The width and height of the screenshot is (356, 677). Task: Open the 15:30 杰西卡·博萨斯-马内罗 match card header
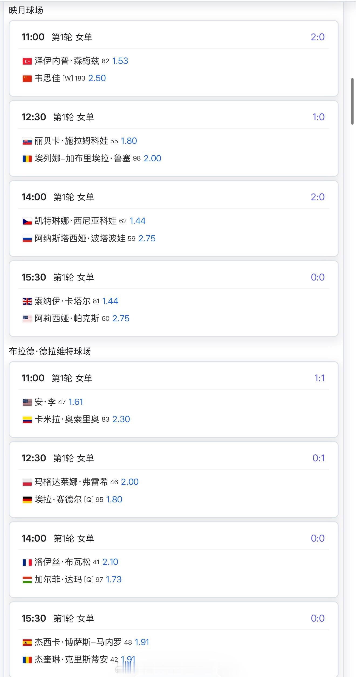click(174, 618)
